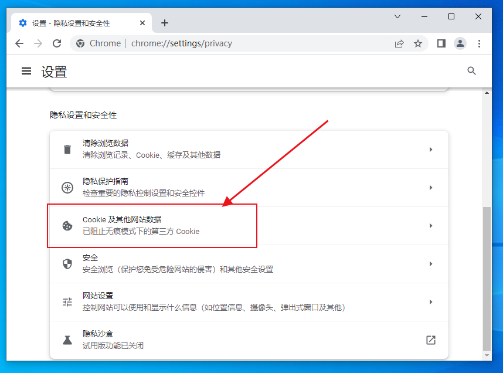Screen dimensions: 503x373
Task: Open 隐私沙盒 external link icon
Action: tap(431, 340)
